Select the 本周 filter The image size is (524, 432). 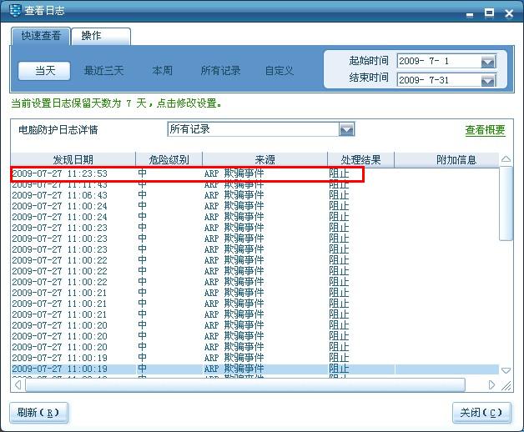click(162, 71)
